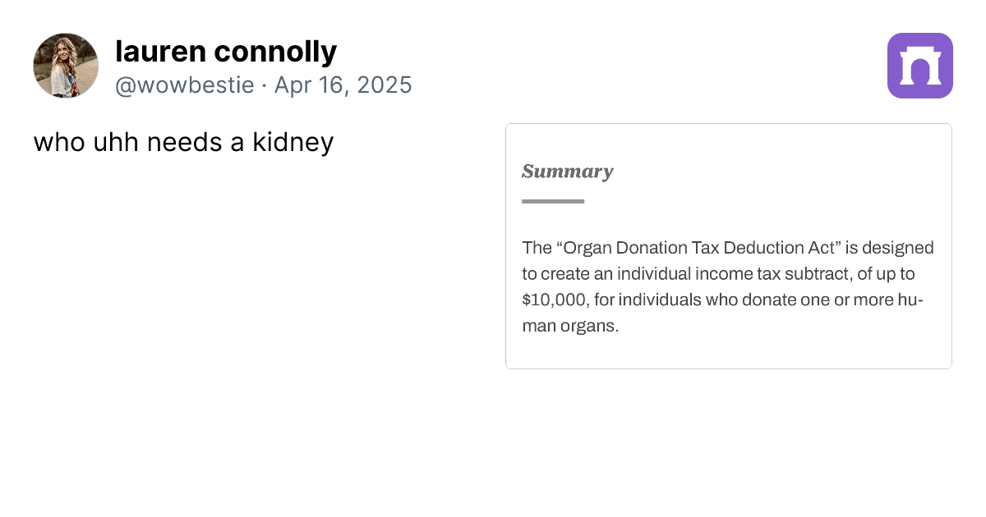Viewport: 986px width, 517px height.
Task: Open the @wowbestie handle
Action: point(185,85)
